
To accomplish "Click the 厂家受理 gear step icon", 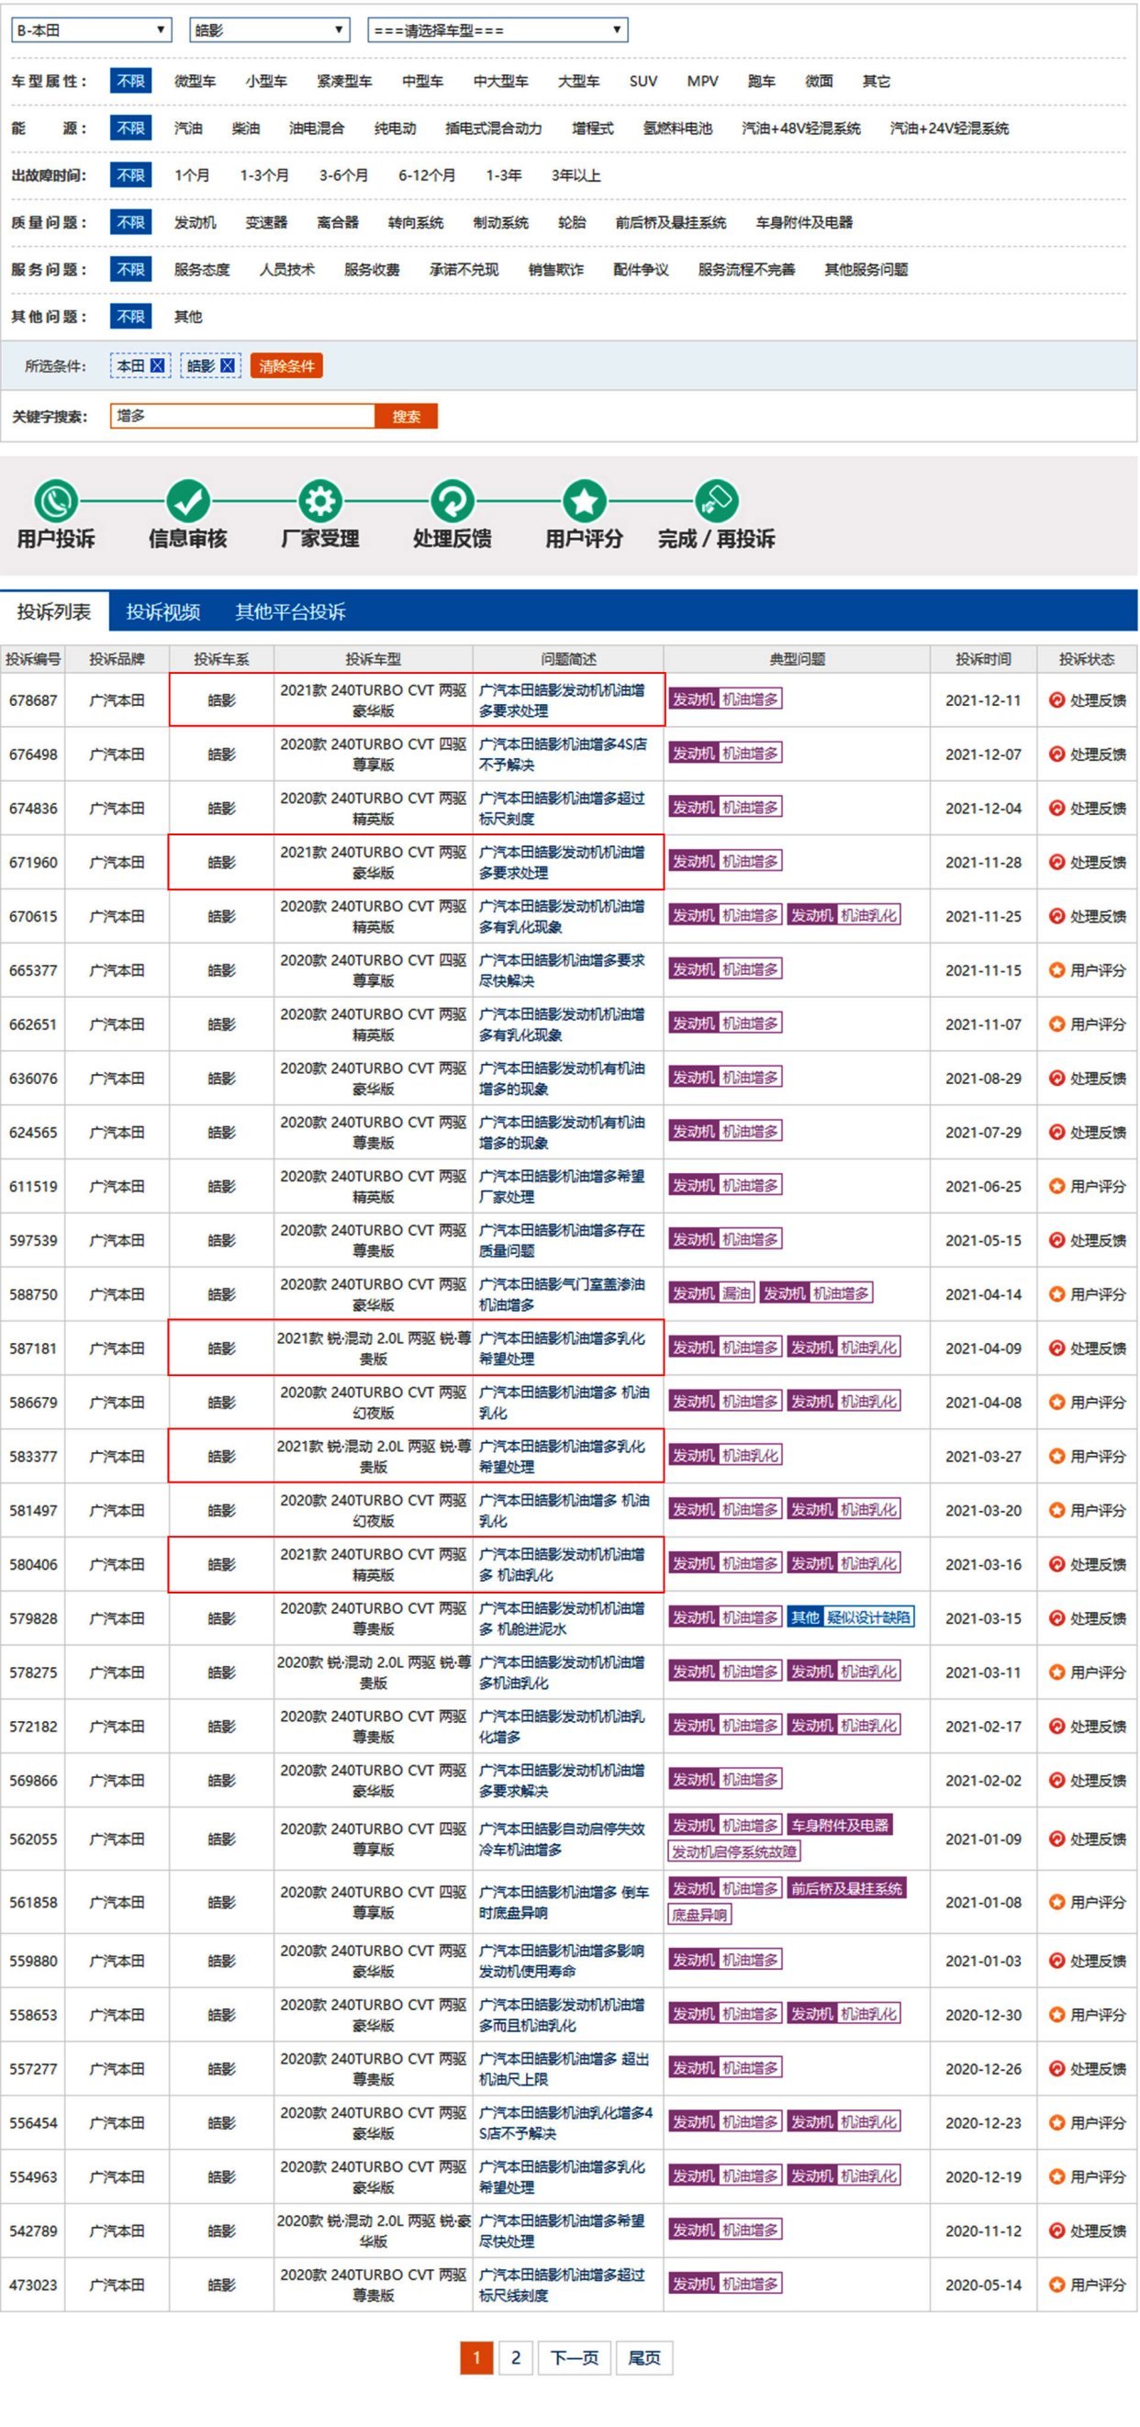I will coord(319,500).
